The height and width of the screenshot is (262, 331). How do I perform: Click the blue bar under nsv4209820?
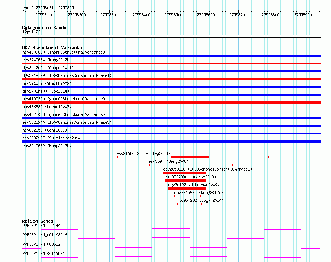[171, 56]
